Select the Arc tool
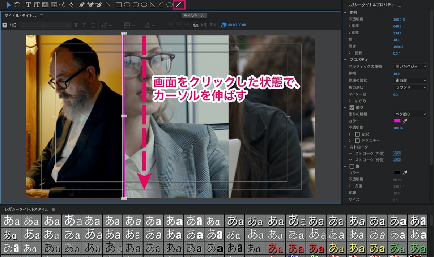 pos(161,5)
